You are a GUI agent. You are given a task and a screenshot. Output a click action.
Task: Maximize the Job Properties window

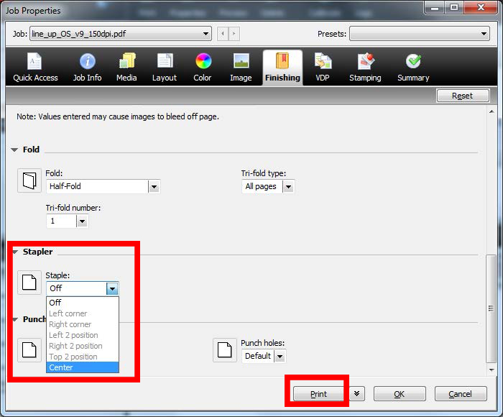454,8
